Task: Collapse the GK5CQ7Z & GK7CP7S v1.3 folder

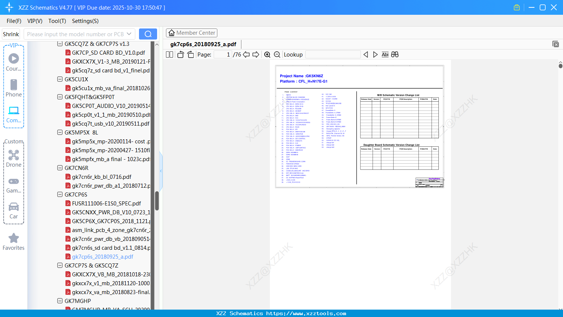Action: click(60, 44)
